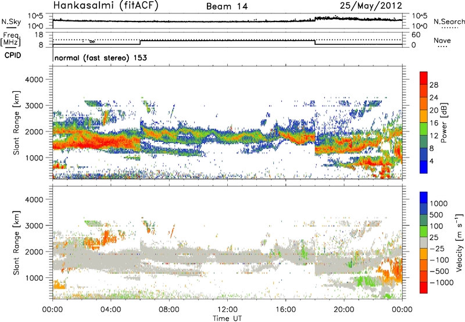The image size is (465, 322).
Task: Click the 'Freq. [MHz]' label
Action: click(x=10, y=40)
